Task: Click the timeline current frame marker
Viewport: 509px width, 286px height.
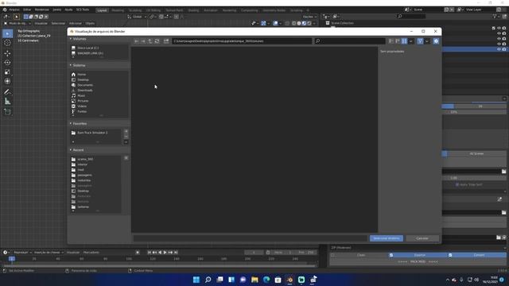Action: tap(12, 259)
